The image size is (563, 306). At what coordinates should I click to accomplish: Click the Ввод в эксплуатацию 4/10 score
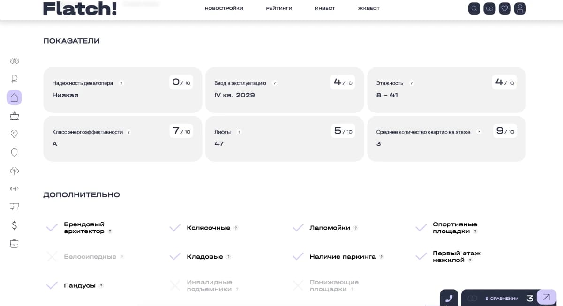(343, 82)
